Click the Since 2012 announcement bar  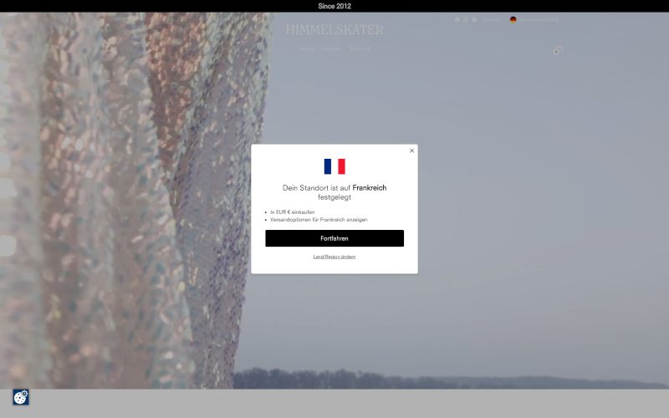tap(334, 6)
